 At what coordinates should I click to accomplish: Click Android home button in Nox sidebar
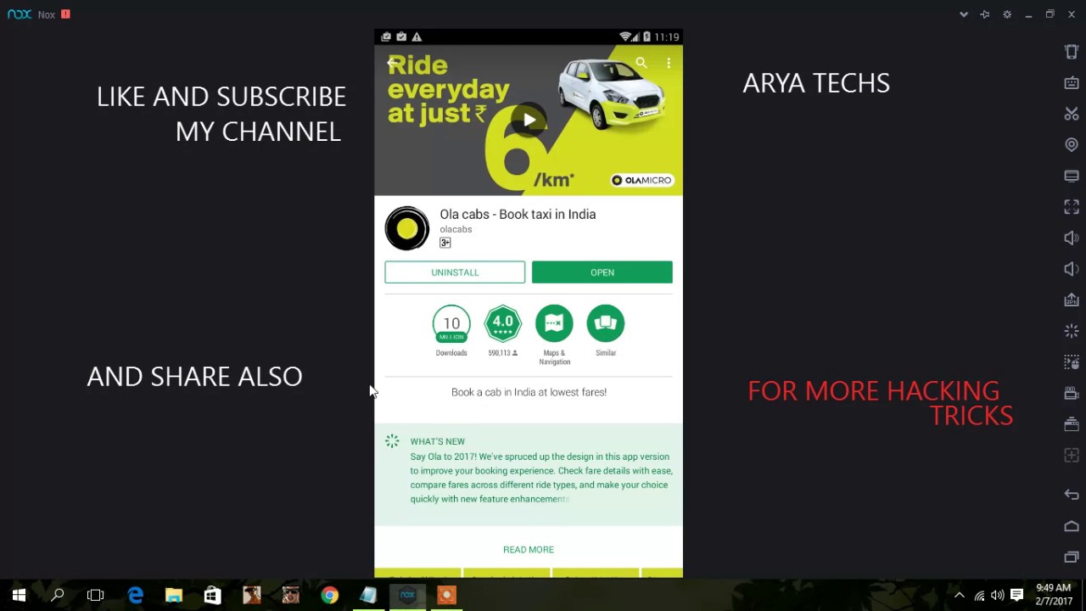[x=1072, y=526]
